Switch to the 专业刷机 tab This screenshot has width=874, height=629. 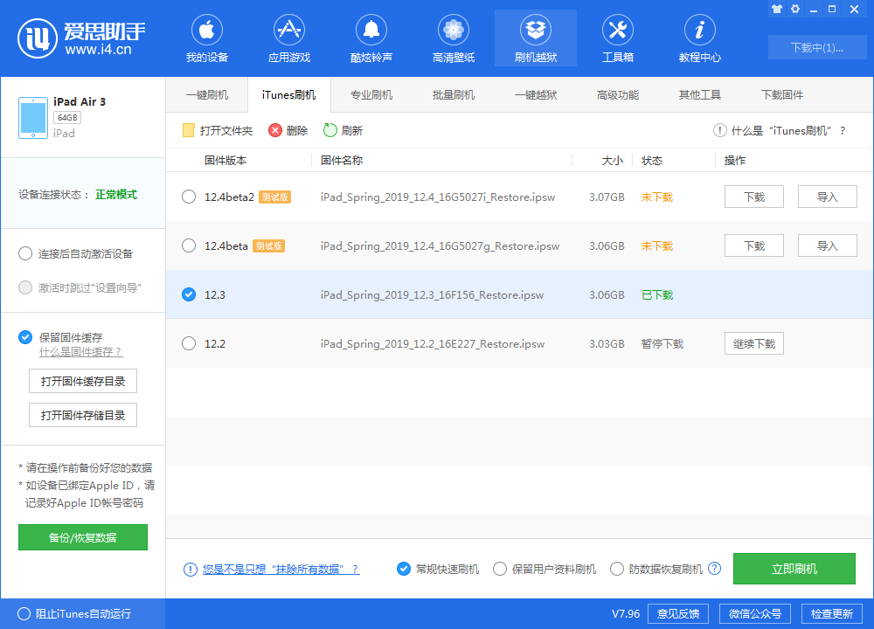(x=371, y=93)
